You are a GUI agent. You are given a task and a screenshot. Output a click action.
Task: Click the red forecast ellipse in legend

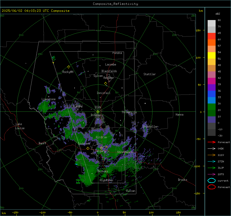211,187
